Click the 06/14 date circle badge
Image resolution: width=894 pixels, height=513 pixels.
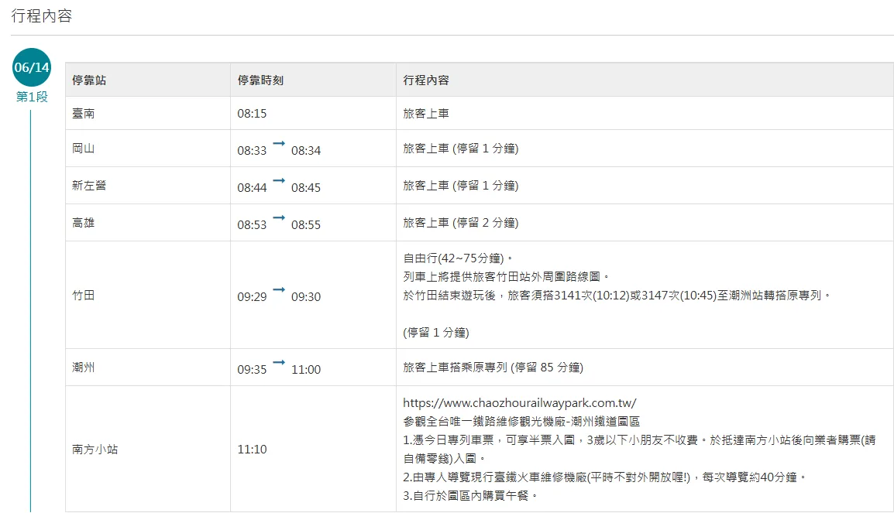tap(32, 67)
